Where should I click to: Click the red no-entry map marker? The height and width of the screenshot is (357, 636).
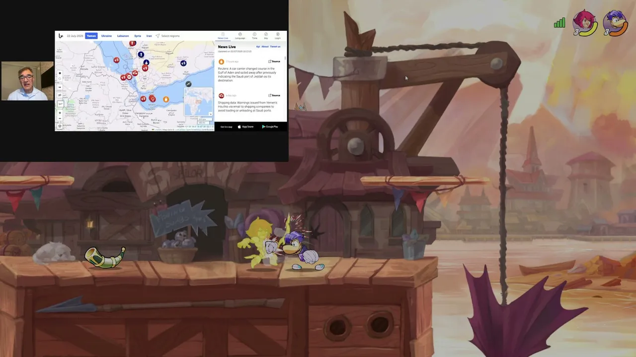pos(129,77)
